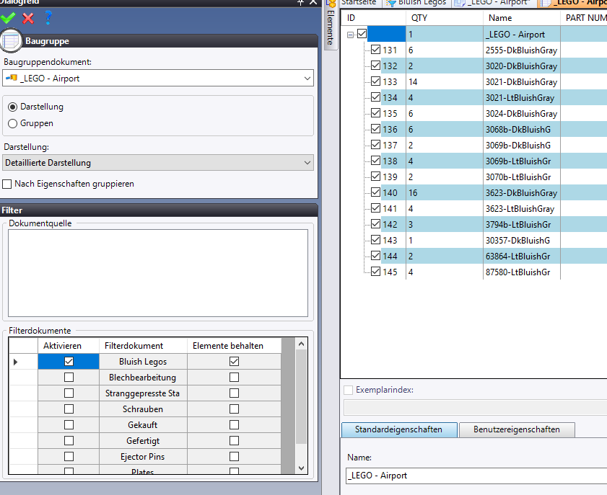Open the Benutzereigenschaften tab

pos(517,429)
